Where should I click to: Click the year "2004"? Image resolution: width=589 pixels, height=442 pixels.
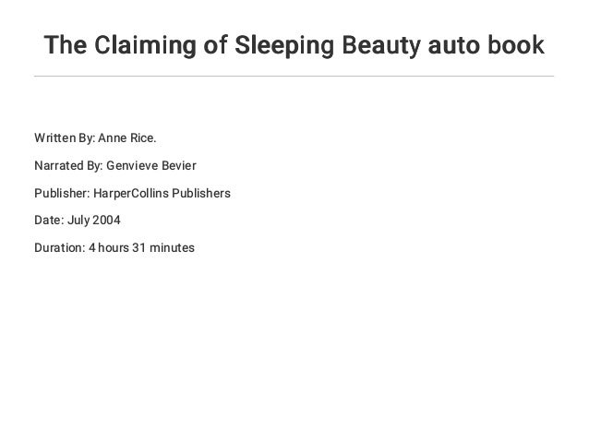point(106,220)
